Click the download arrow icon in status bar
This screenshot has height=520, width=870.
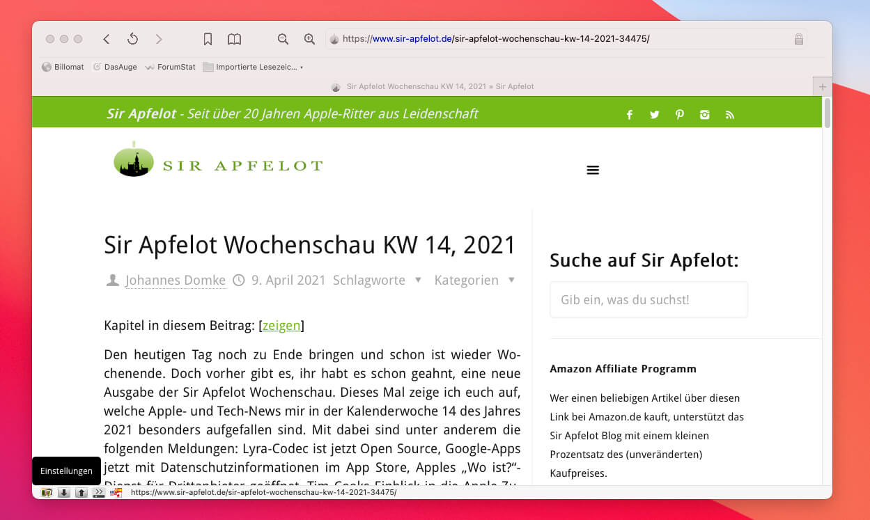(x=64, y=493)
